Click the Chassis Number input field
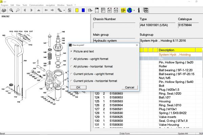This screenshot has width=203, height=135. [114, 25]
